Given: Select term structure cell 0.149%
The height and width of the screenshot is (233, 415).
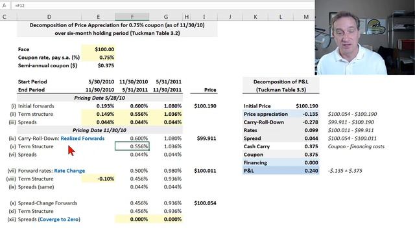Looking at the screenshot, I should point(99,114).
